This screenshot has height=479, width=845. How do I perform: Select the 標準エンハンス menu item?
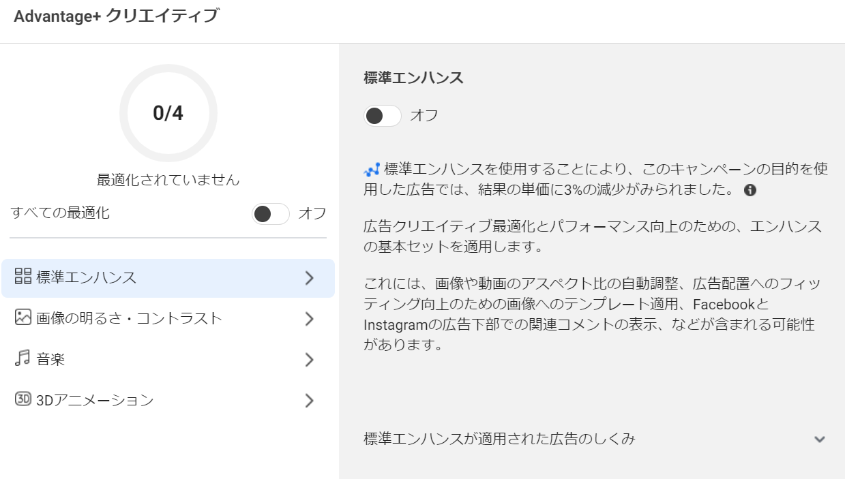(168, 278)
